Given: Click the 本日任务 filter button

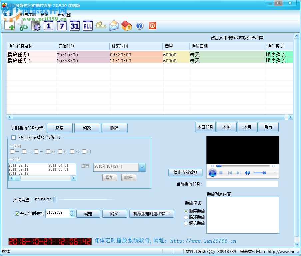Looking at the screenshot, I should [205, 127].
